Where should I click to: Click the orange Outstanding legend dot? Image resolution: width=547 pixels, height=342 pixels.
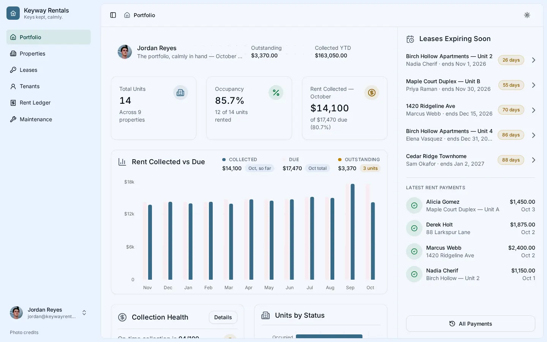click(340, 160)
